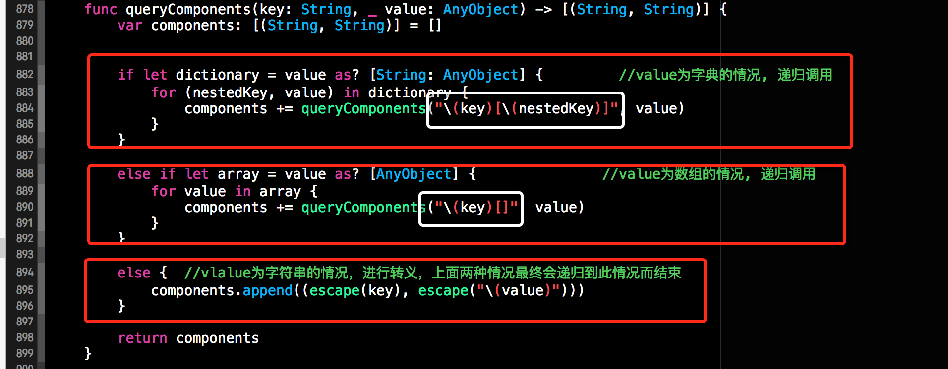This screenshot has width=948, height=369.
Task: Click the 'var' keyword on line 879
Action: coord(130,26)
